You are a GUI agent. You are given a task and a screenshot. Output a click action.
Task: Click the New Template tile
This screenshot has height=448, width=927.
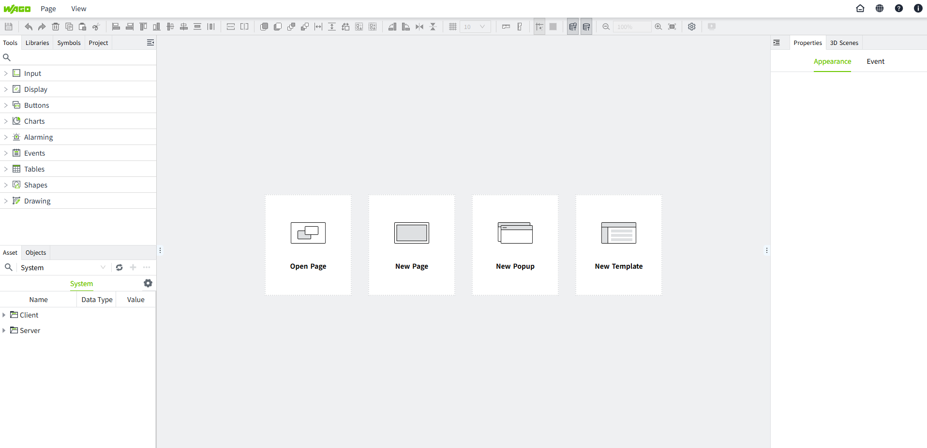[618, 245]
